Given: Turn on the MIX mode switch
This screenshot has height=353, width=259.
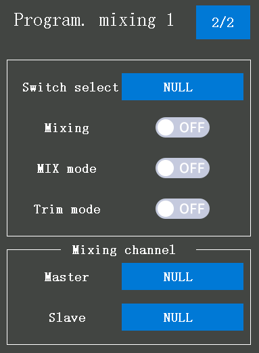Looking at the screenshot, I should [183, 168].
